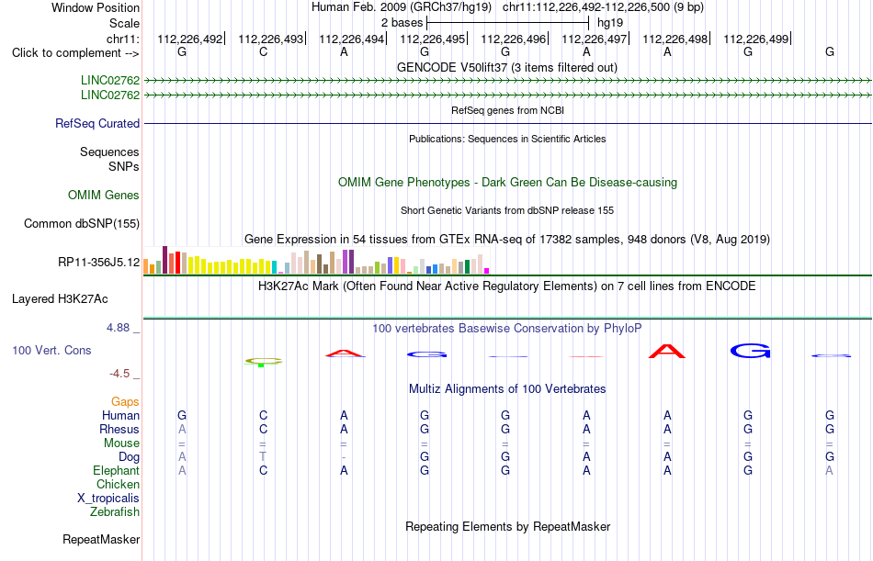
Task: Click coordinate label 112,226,492
Action: pyautogui.click(x=189, y=39)
